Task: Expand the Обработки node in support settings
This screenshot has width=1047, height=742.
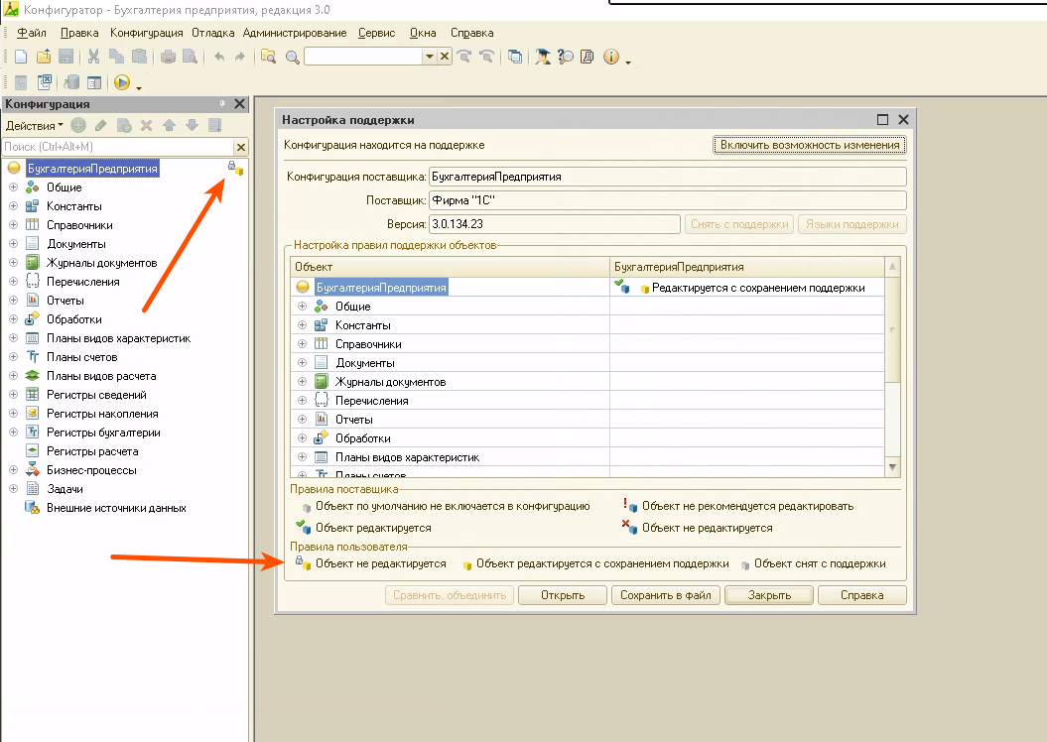Action: tap(302, 437)
